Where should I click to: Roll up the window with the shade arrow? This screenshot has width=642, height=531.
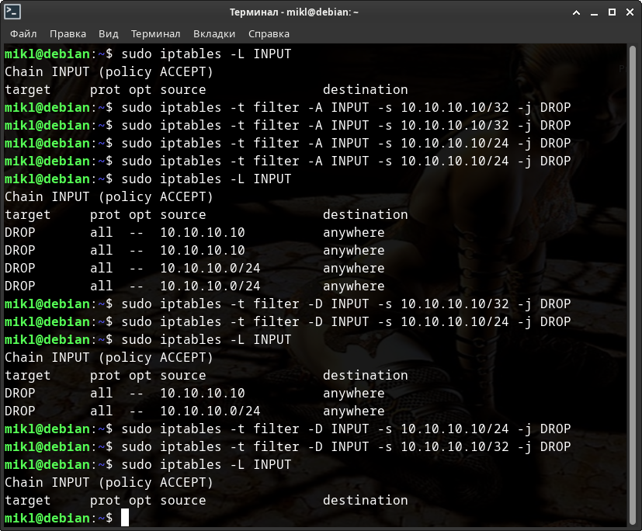click(x=575, y=12)
